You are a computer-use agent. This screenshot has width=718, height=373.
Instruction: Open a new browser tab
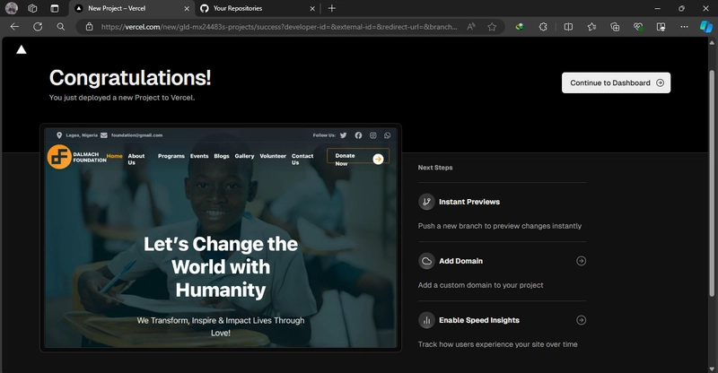(x=332, y=8)
